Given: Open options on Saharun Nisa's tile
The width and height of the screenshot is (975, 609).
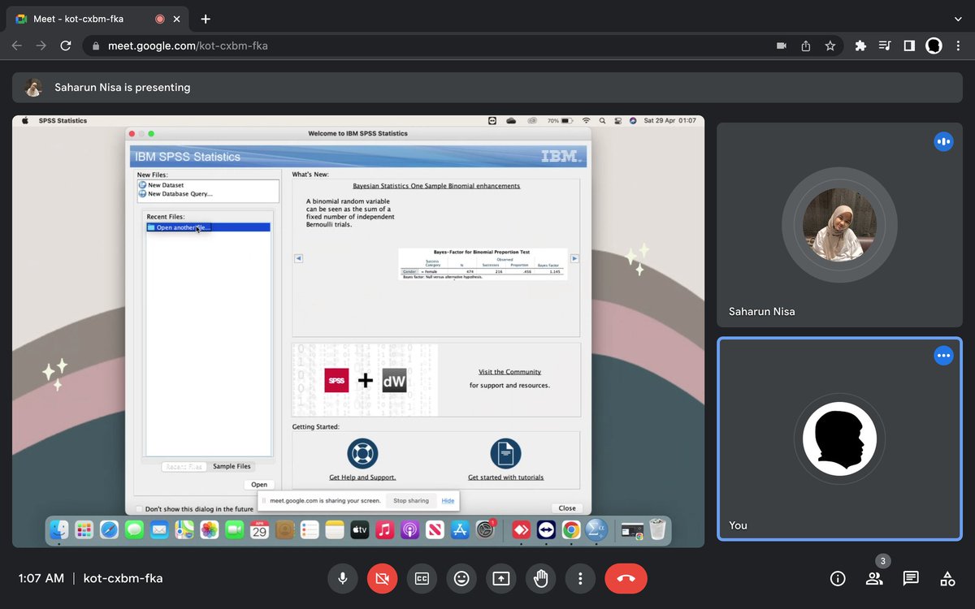Looking at the screenshot, I should (943, 141).
